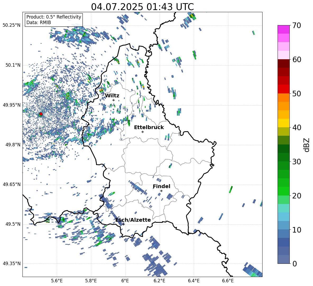Pick the light blue colorbar segment above 10
Viewport: 313px width, 286px height.
(283, 225)
